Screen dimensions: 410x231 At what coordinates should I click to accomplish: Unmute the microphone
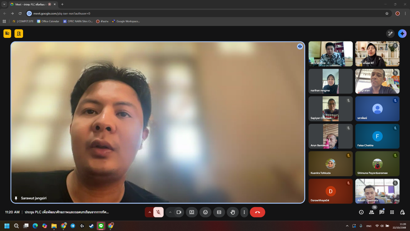[158, 212]
